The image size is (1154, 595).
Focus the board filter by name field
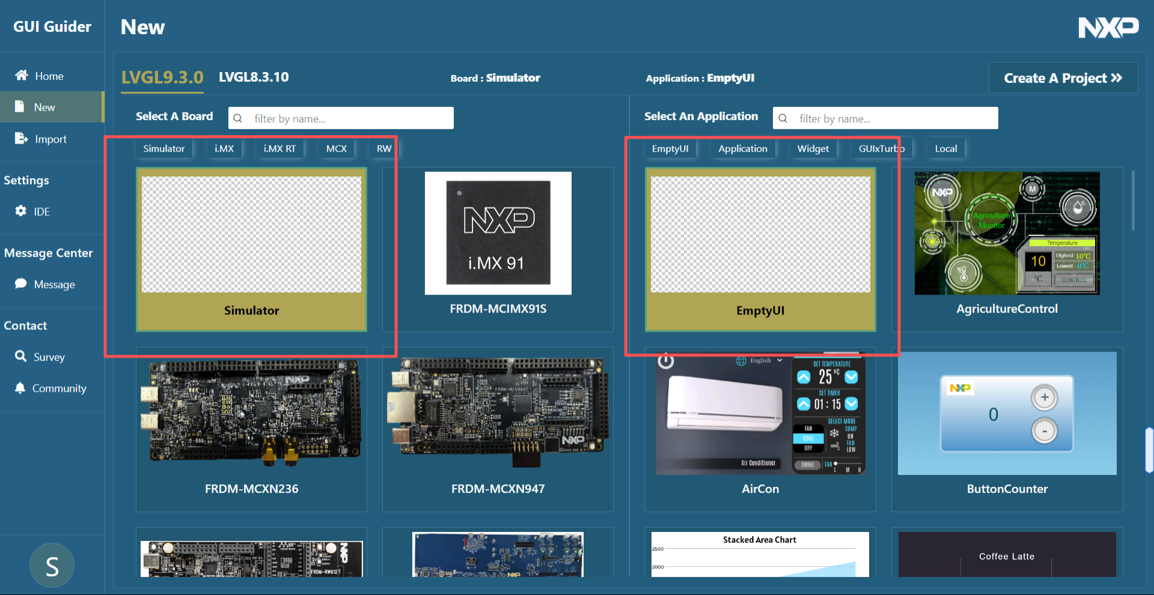(341, 118)
